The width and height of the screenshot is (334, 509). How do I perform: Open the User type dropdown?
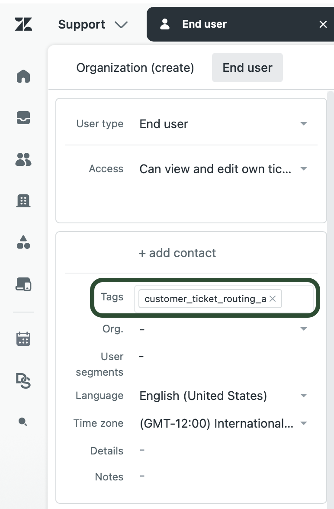(x=223, y=124)
